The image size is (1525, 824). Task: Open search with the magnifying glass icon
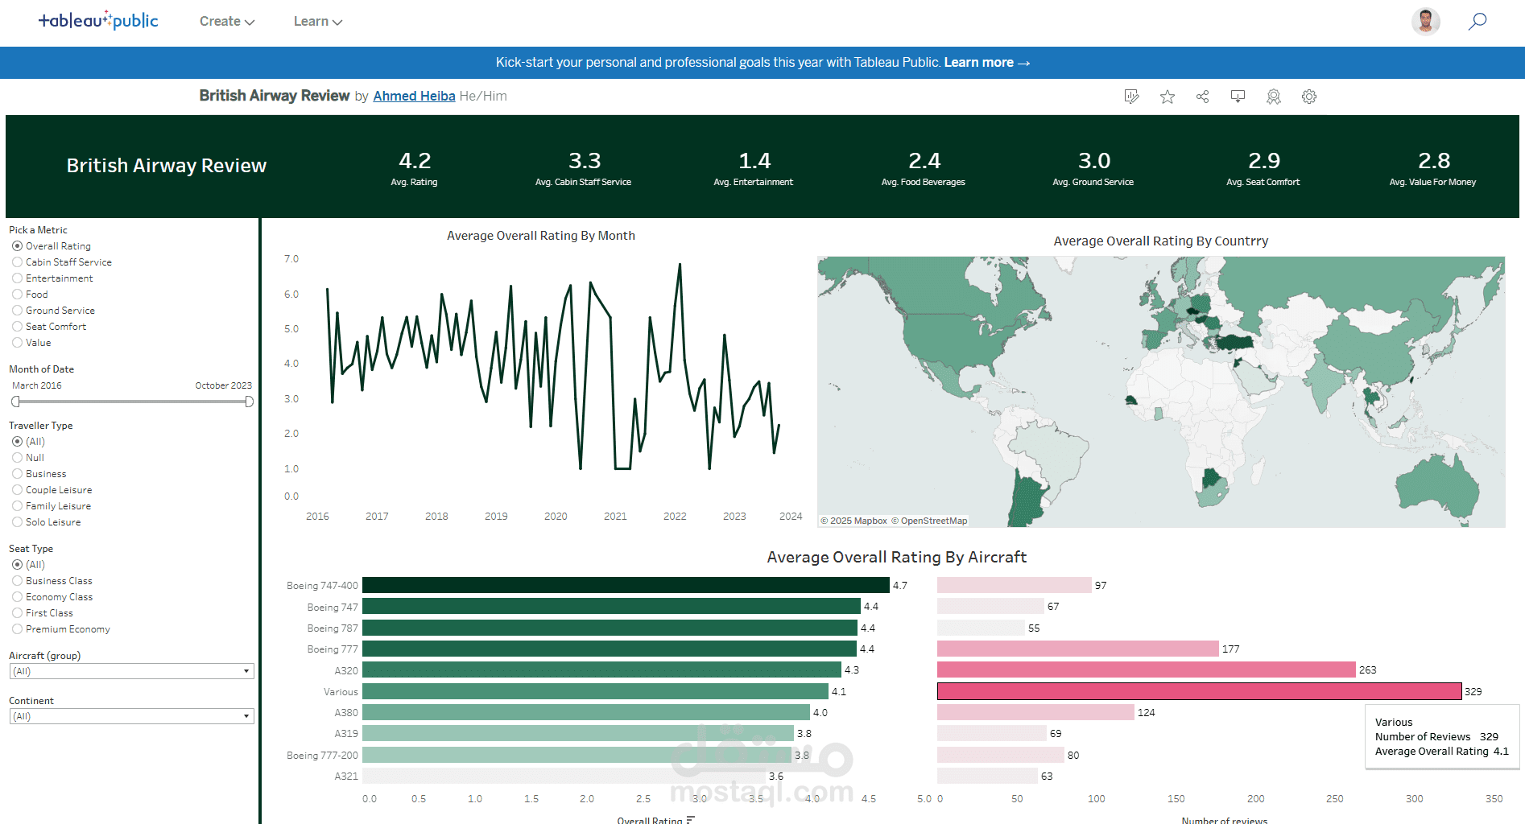1477,21
